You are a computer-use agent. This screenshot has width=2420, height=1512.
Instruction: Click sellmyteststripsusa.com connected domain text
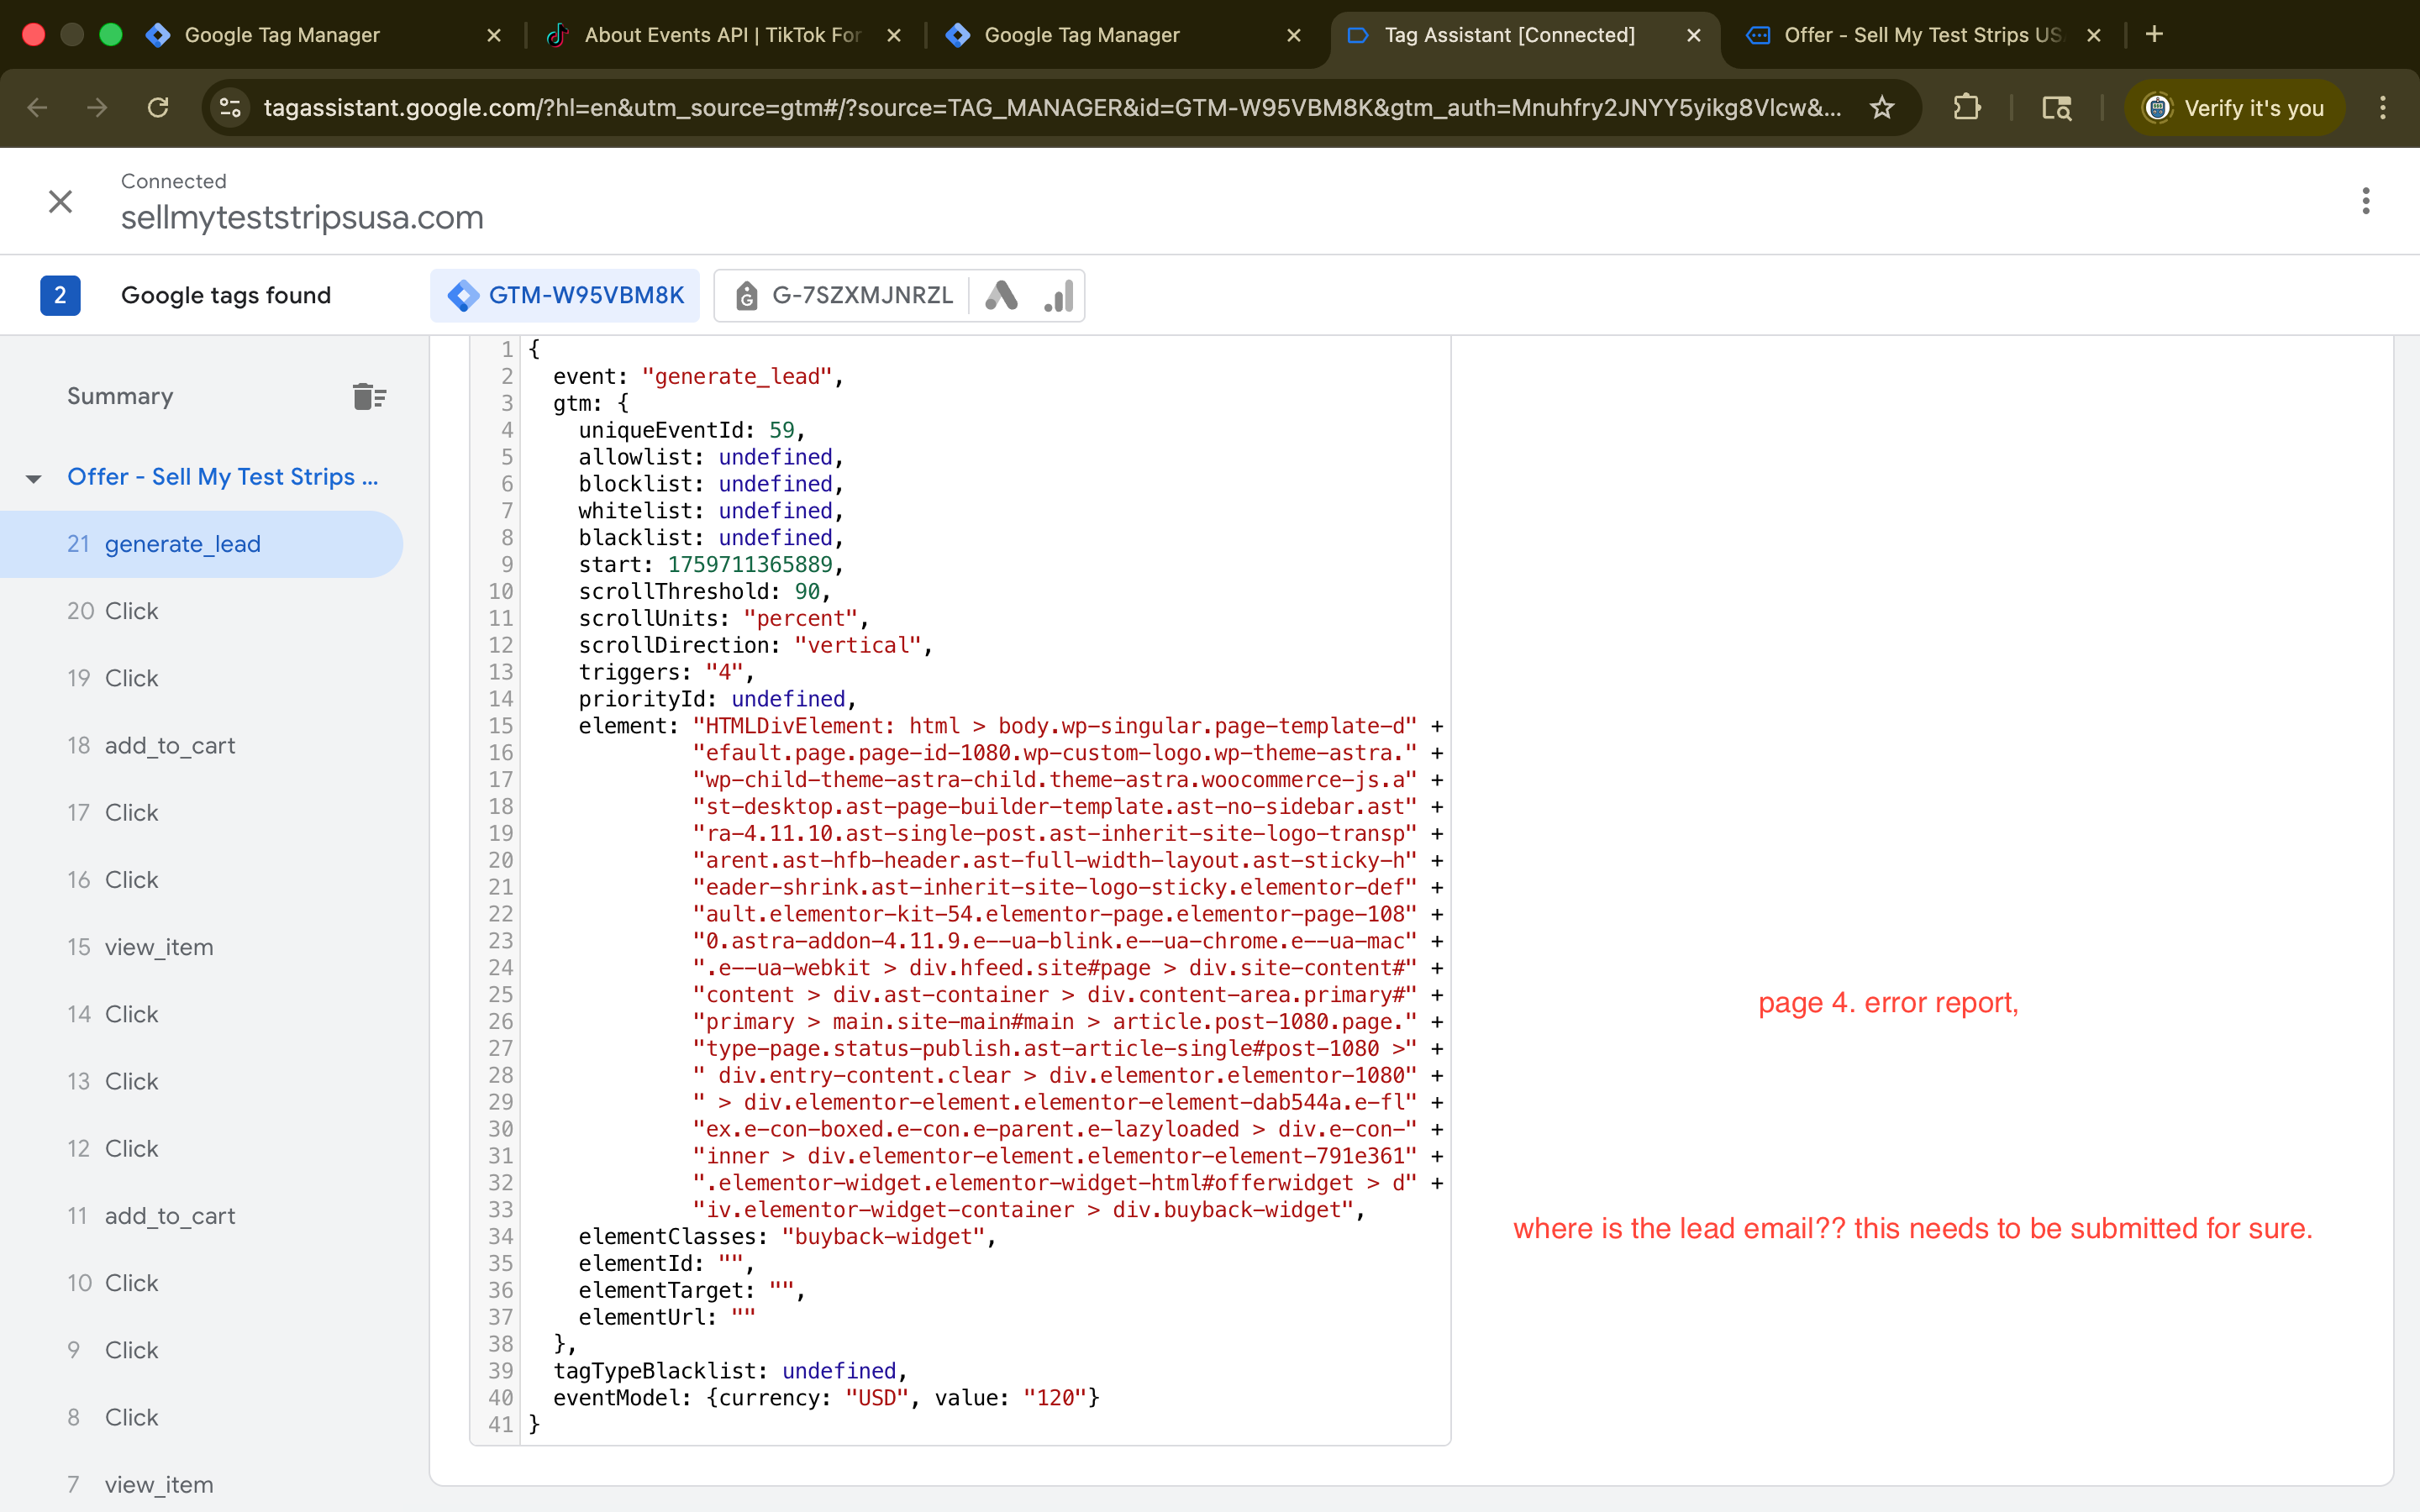coord(302,218)
